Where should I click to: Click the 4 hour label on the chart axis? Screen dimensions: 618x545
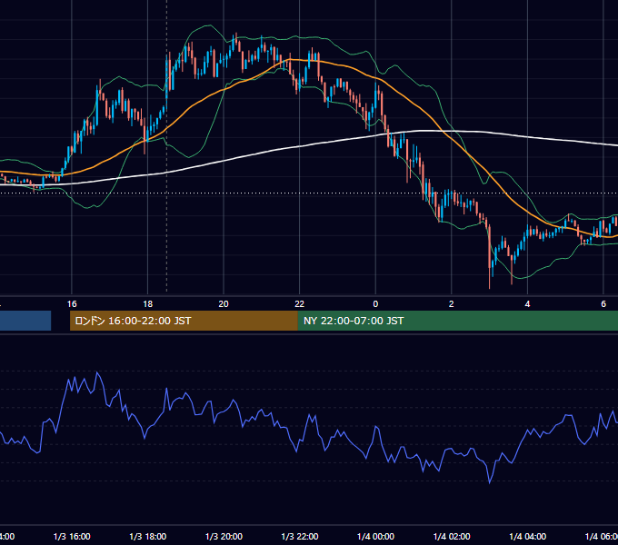tap(527, 304)
